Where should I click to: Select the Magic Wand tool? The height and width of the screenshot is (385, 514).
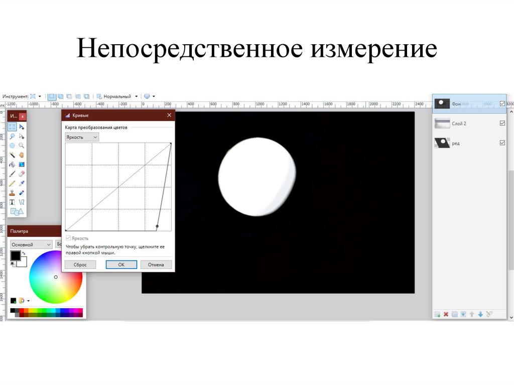point(13,155)
